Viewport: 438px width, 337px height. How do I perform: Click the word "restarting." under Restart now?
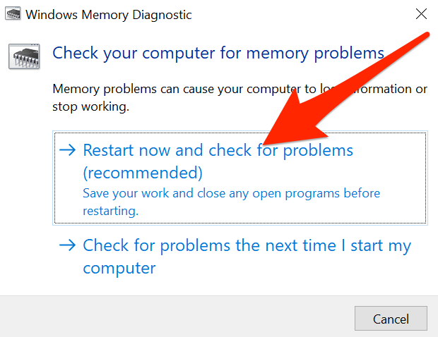(x=111, y=210)
